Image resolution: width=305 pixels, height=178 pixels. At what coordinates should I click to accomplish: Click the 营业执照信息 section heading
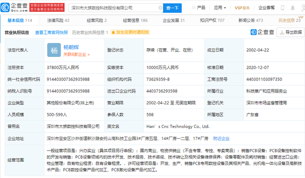pyautogui.click(x=17, y=33)
